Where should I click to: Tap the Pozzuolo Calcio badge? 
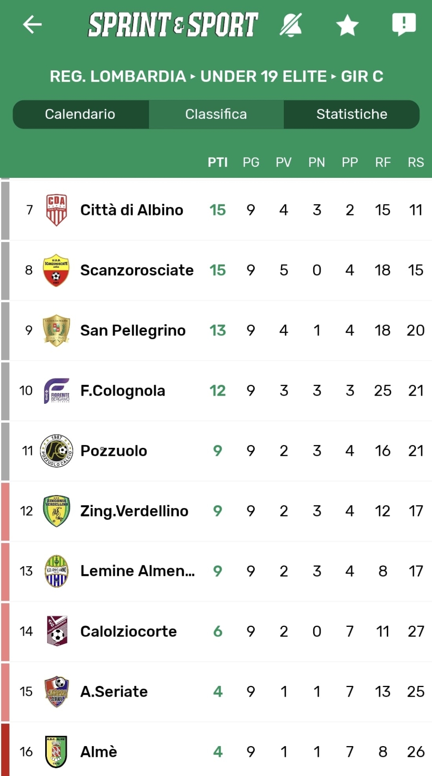57,451
